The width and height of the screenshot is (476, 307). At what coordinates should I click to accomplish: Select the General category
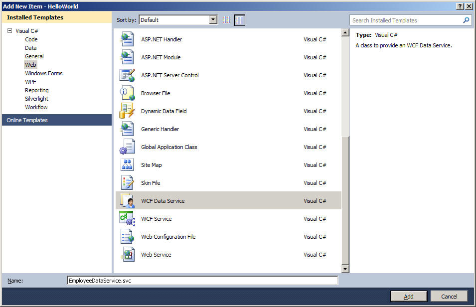[34, 56]
